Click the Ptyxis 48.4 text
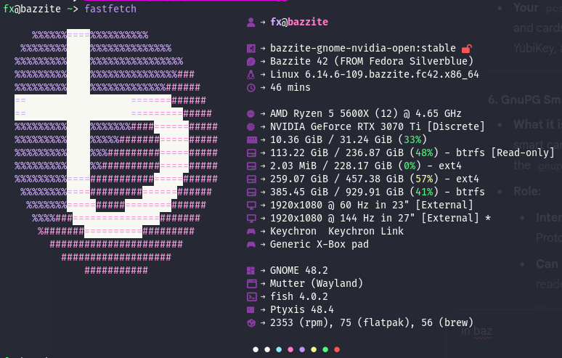The image size is (562, 358). tap(302, 309)
